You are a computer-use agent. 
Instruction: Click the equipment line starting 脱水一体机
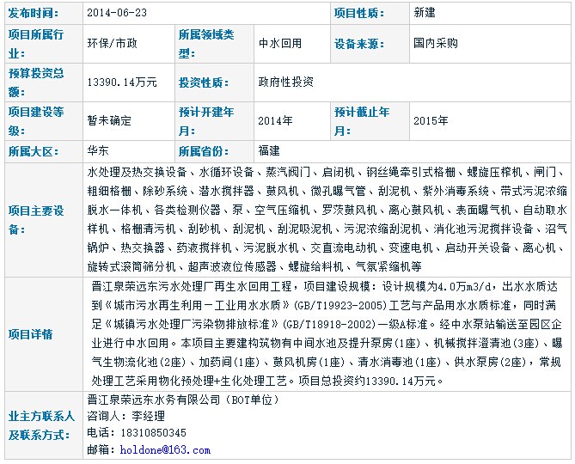point(327,210)
